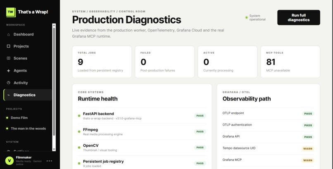Open the Scenes section
The height and width of the screenshot is (169, 333).
tap(28, 58)
